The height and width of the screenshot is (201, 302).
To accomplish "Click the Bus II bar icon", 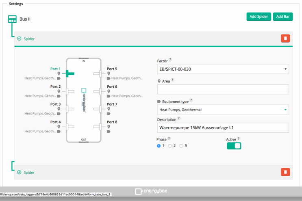I will click(12, 19).
